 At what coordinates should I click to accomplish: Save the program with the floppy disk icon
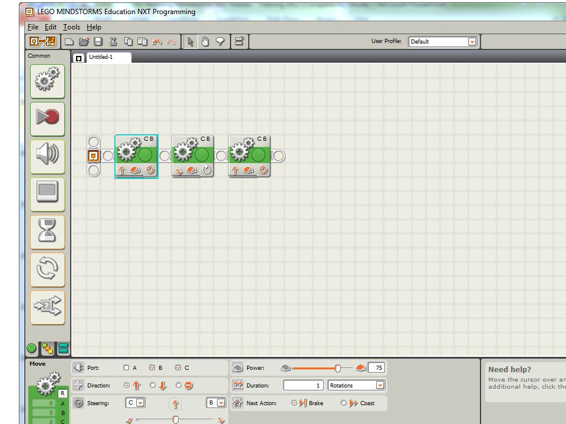click(x=98, y=41)
